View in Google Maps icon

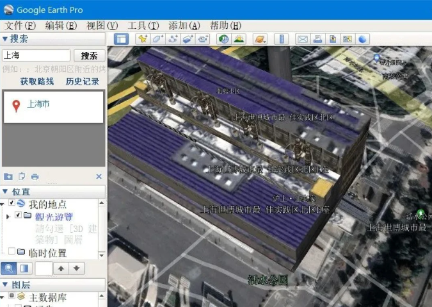(x=348, y=39)
